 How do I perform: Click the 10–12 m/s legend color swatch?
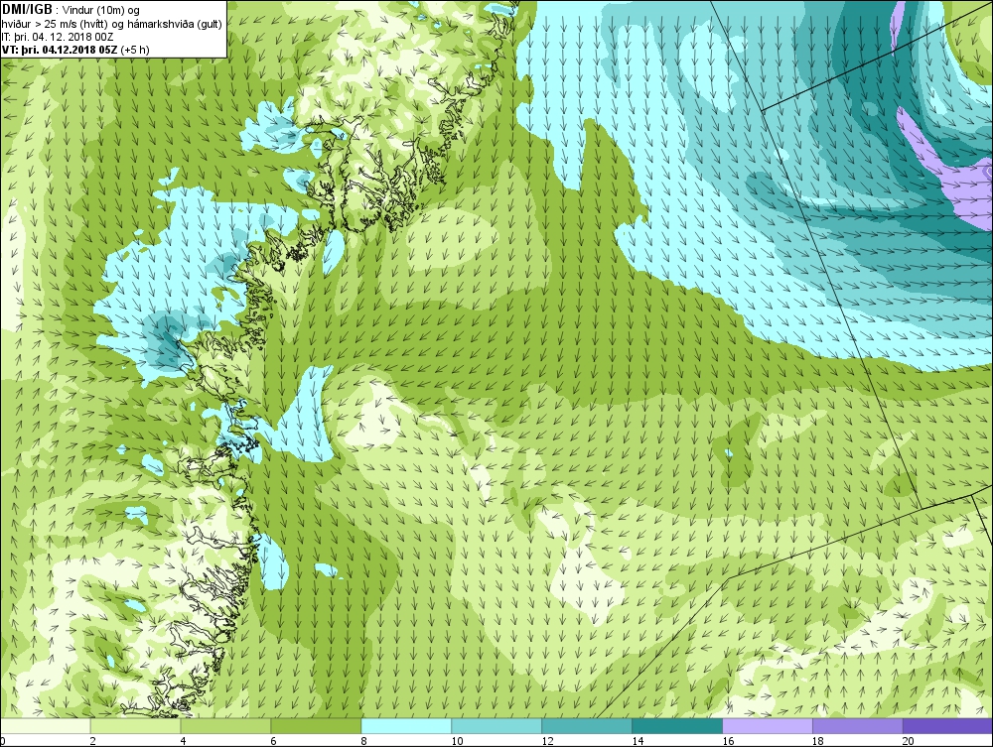(496, 725)
